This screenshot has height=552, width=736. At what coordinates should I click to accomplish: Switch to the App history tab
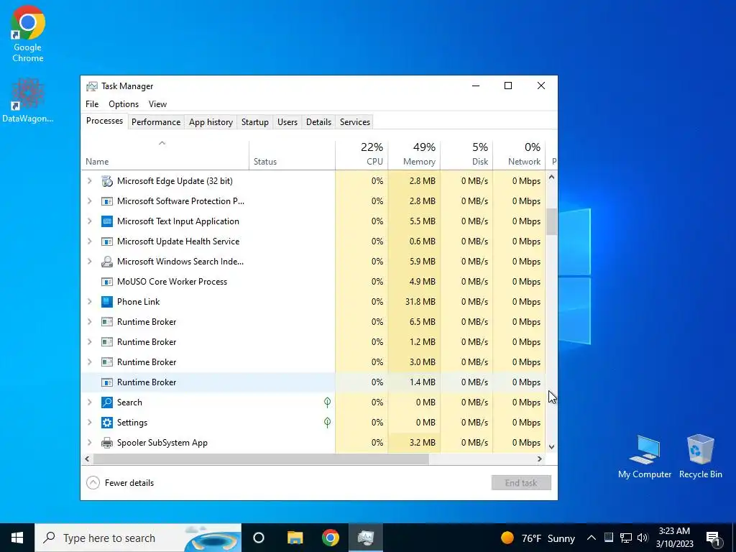[x=211, y=122]
